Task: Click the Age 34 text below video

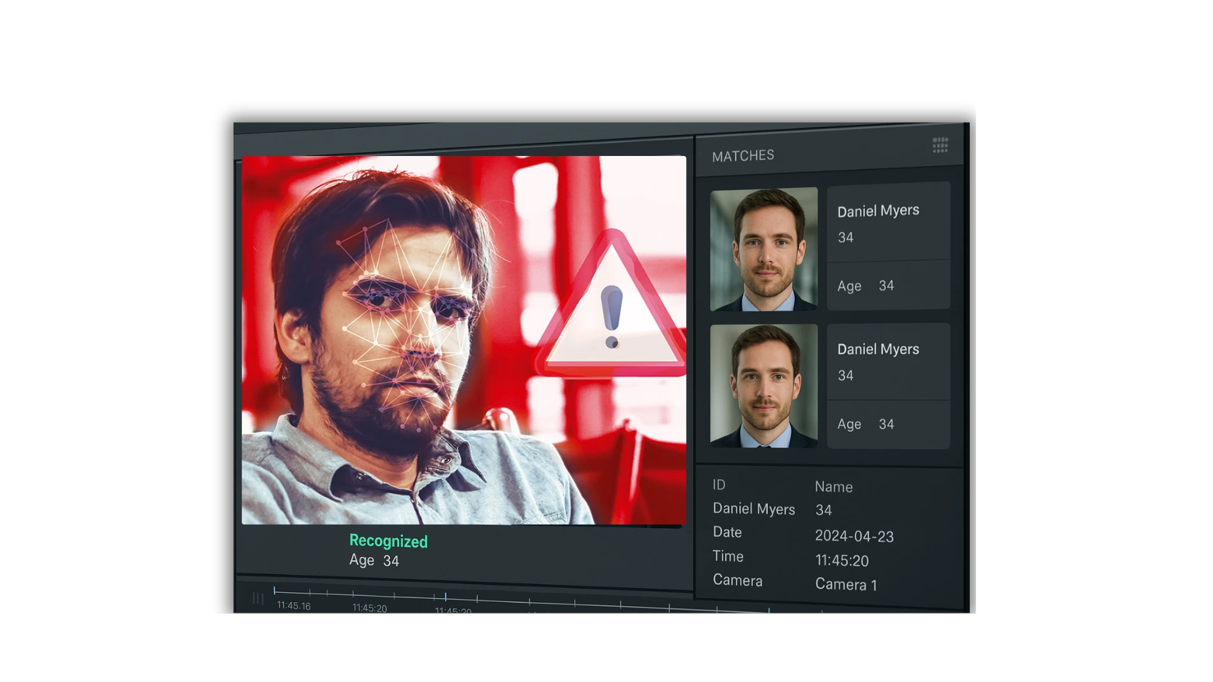Action: coord(374,561)
